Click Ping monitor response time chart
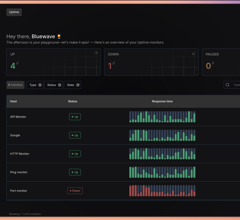Screen dimensions: 240x220 [162, 172]
